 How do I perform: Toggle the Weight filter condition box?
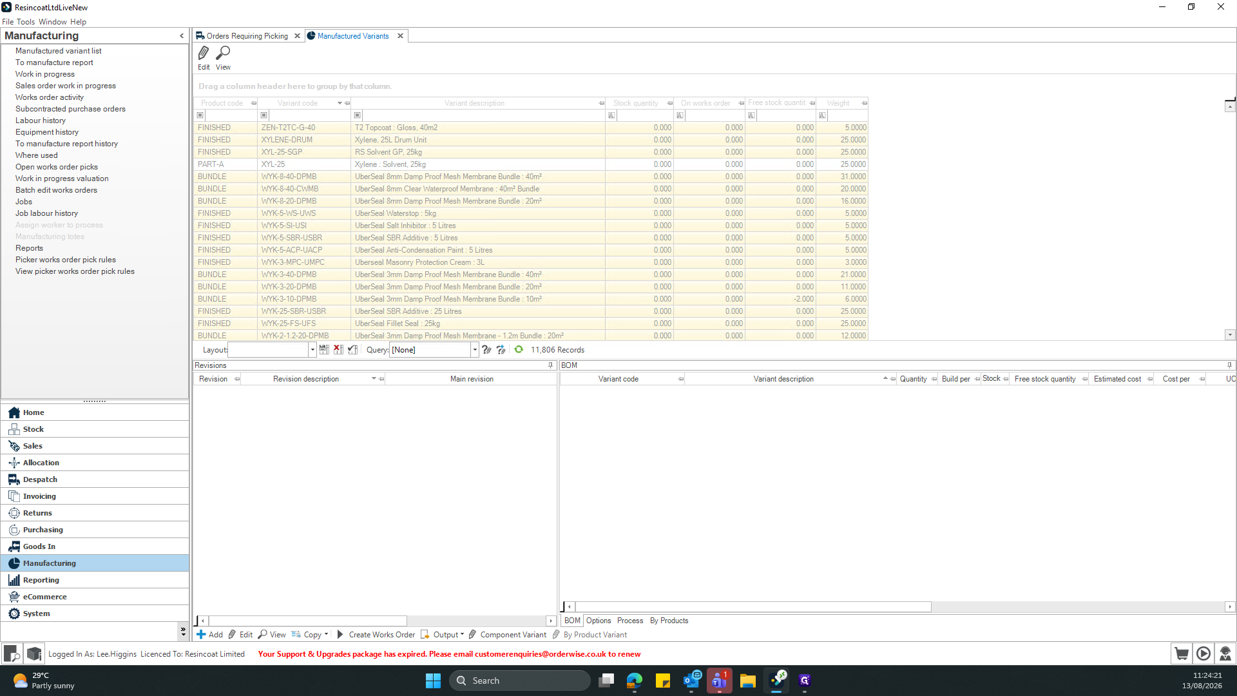[823, 115]
